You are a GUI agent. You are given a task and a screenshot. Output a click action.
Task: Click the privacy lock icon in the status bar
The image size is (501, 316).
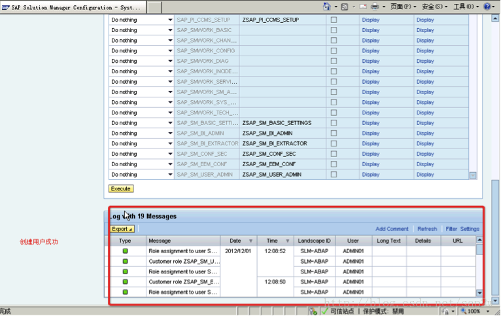[445, 311]
